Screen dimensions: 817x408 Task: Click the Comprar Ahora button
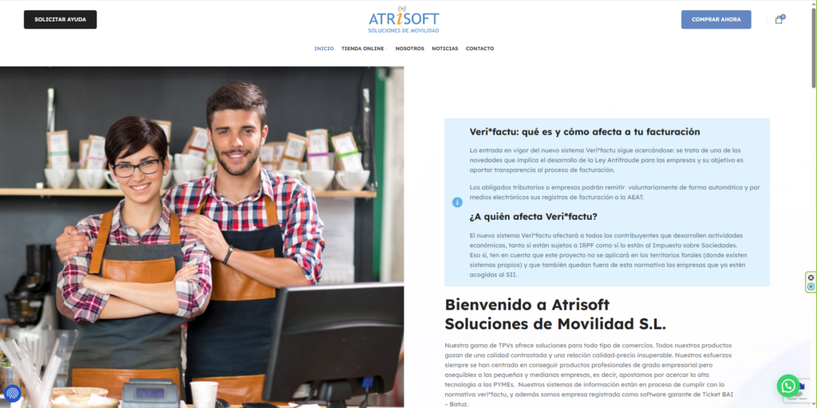[716, 19]
